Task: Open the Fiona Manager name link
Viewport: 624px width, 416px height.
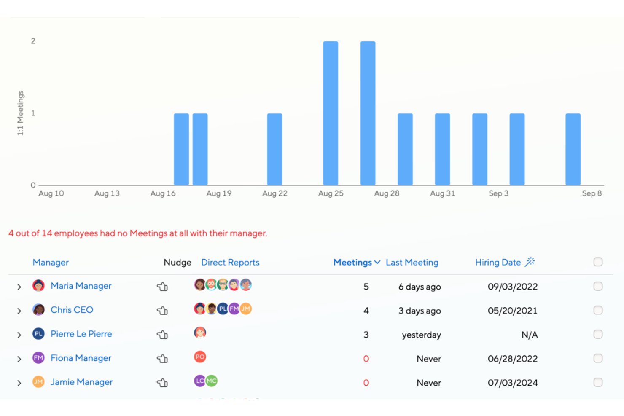Action: coord(81,358)
